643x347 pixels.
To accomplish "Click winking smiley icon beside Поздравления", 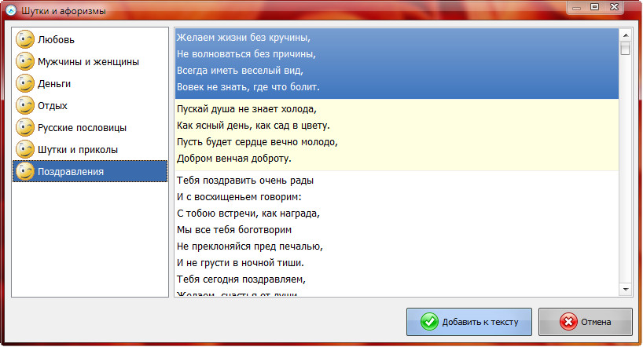I will pyautogui.click(x=26, y=171).
